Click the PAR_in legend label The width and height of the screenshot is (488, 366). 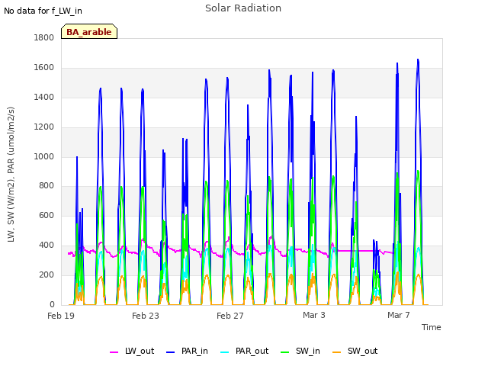pyautogui.click(x=194, y=351)
